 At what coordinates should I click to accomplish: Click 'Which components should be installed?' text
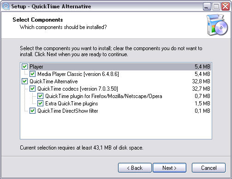[63, 27]
